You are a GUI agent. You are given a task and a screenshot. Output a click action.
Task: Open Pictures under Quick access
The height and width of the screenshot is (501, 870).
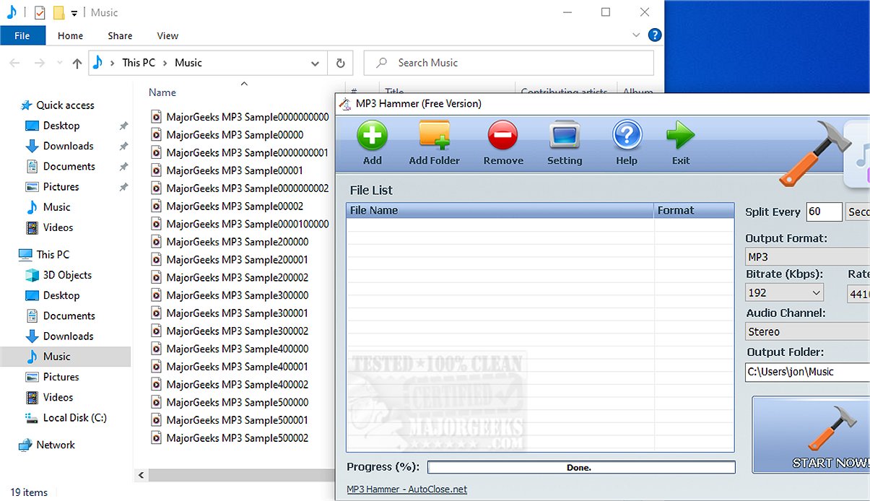[52, 186]
